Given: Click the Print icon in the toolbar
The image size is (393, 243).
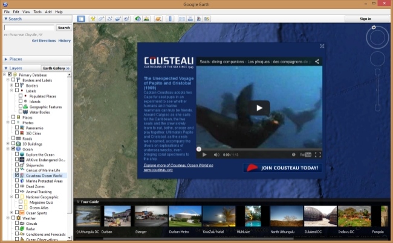Looking at the screenshot, I should pyautogui.click(x=190, y=19).
